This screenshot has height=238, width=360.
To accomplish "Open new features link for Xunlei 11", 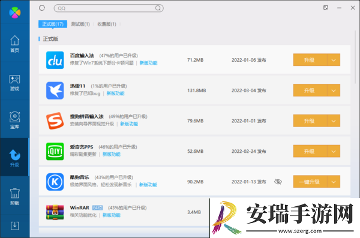I will pos(115,94).
